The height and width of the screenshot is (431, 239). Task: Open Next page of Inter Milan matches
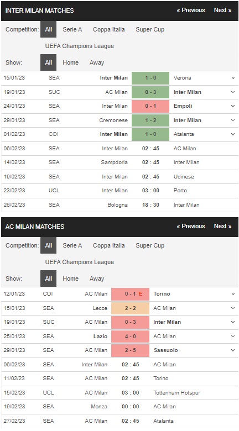(x=222, y=10)
